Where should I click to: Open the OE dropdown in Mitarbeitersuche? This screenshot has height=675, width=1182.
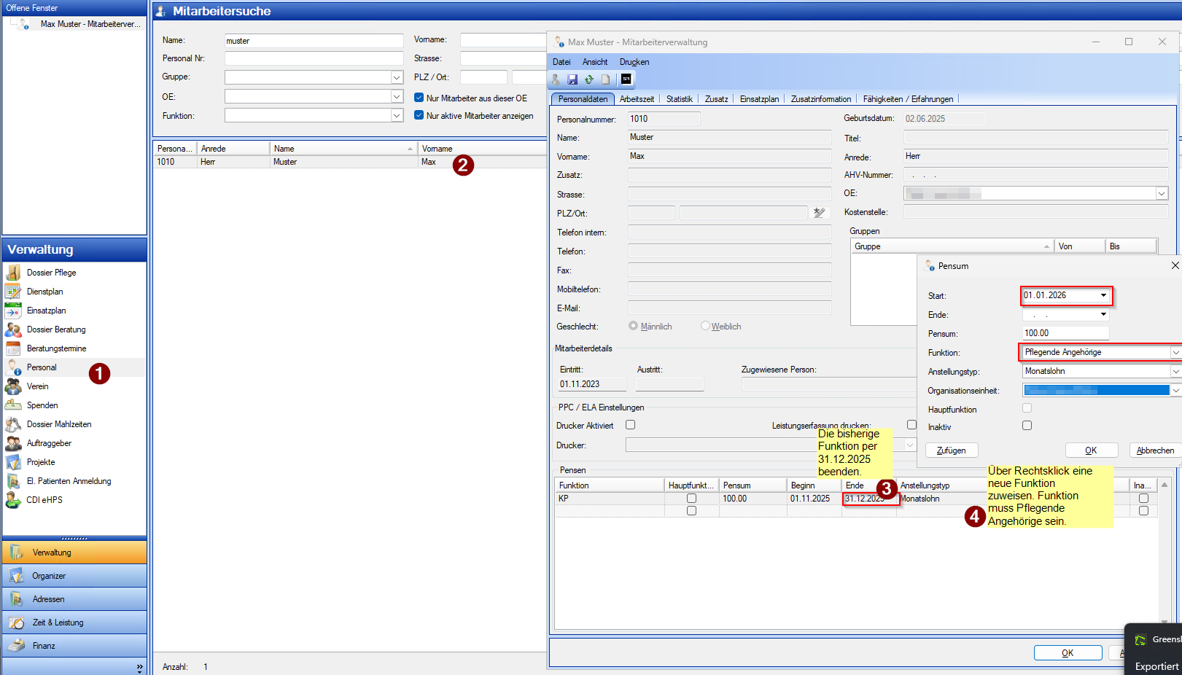click(397, 96)
